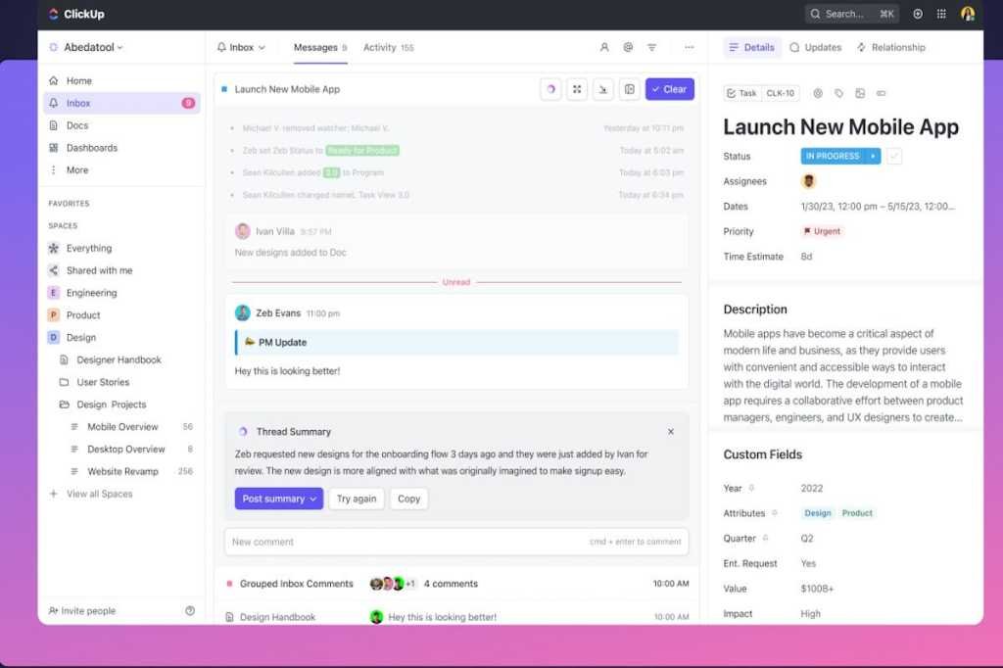
Task: Open the filter icon in message header
Action: tap(651, 47)
